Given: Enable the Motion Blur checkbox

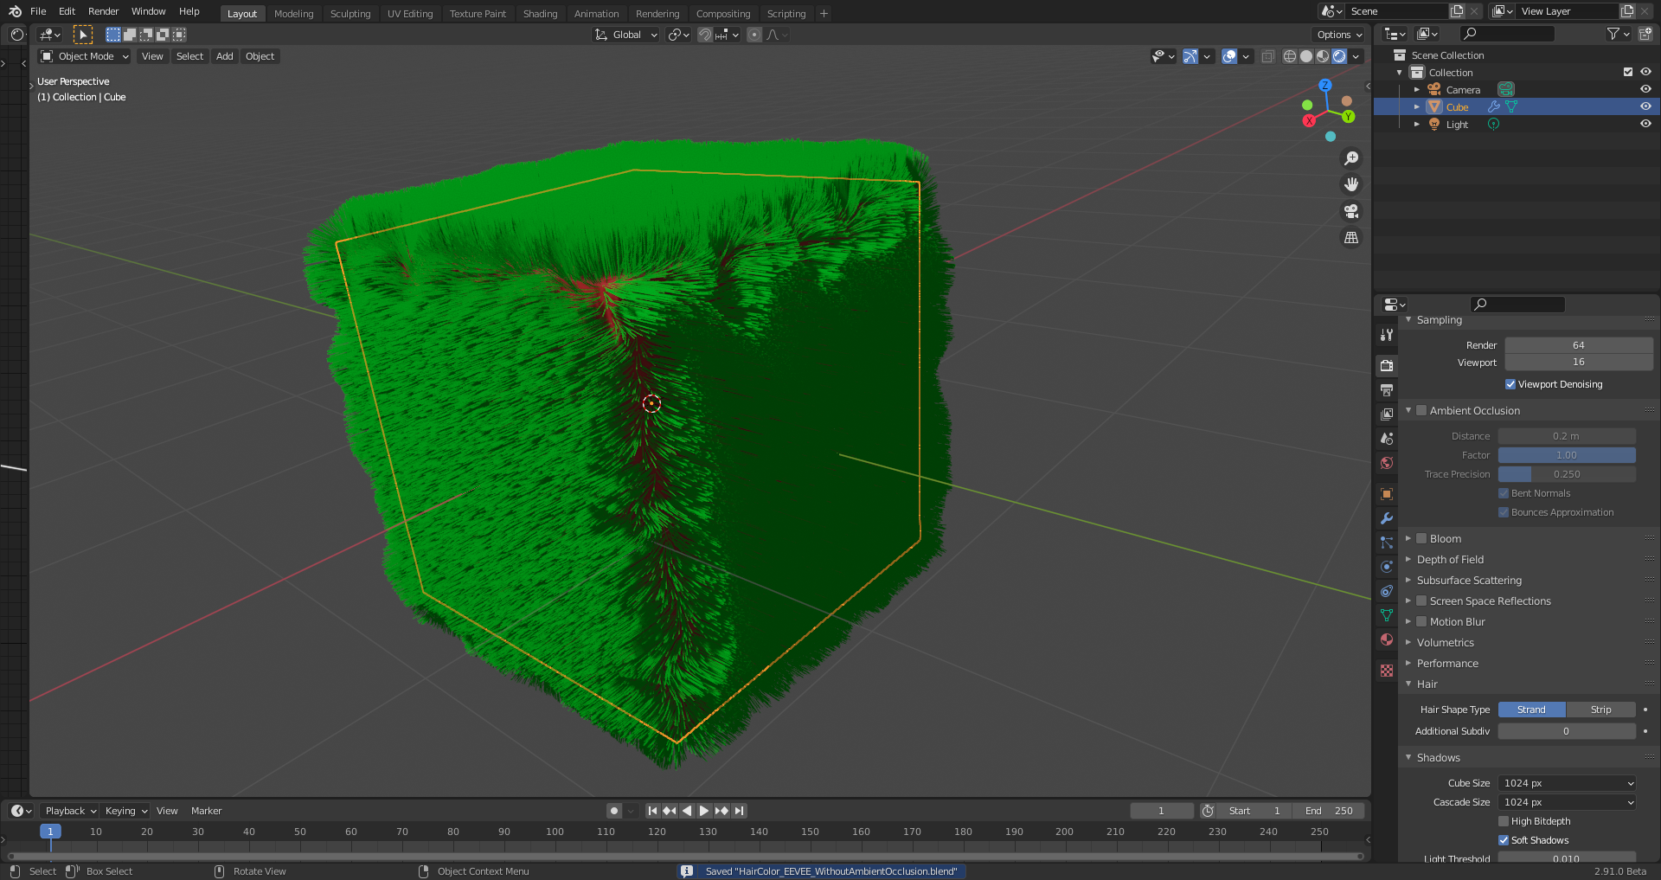Looking at the screenshot, I should pyautogui.click(x=1421, y=621).
